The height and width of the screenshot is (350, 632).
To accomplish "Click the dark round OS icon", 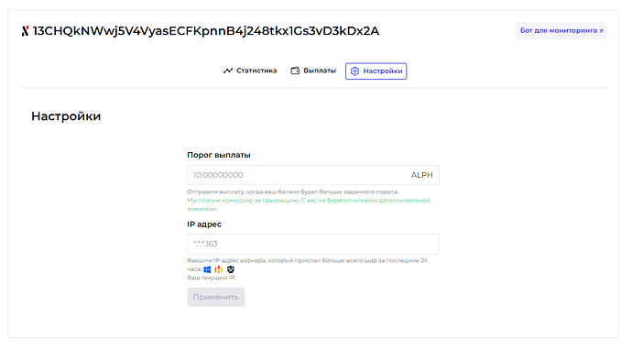I will pyautogui.click(x=231, y=269).
